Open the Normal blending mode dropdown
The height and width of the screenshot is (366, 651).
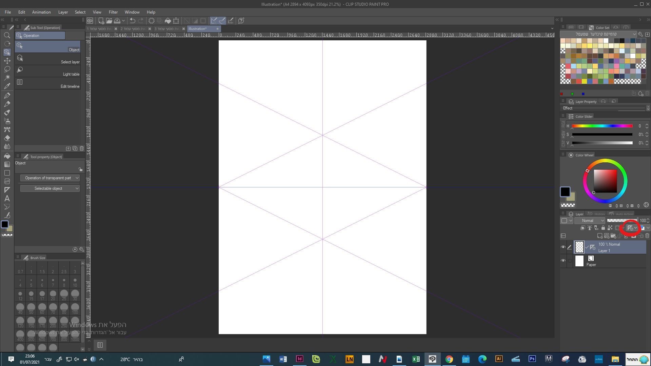point(590,221)
